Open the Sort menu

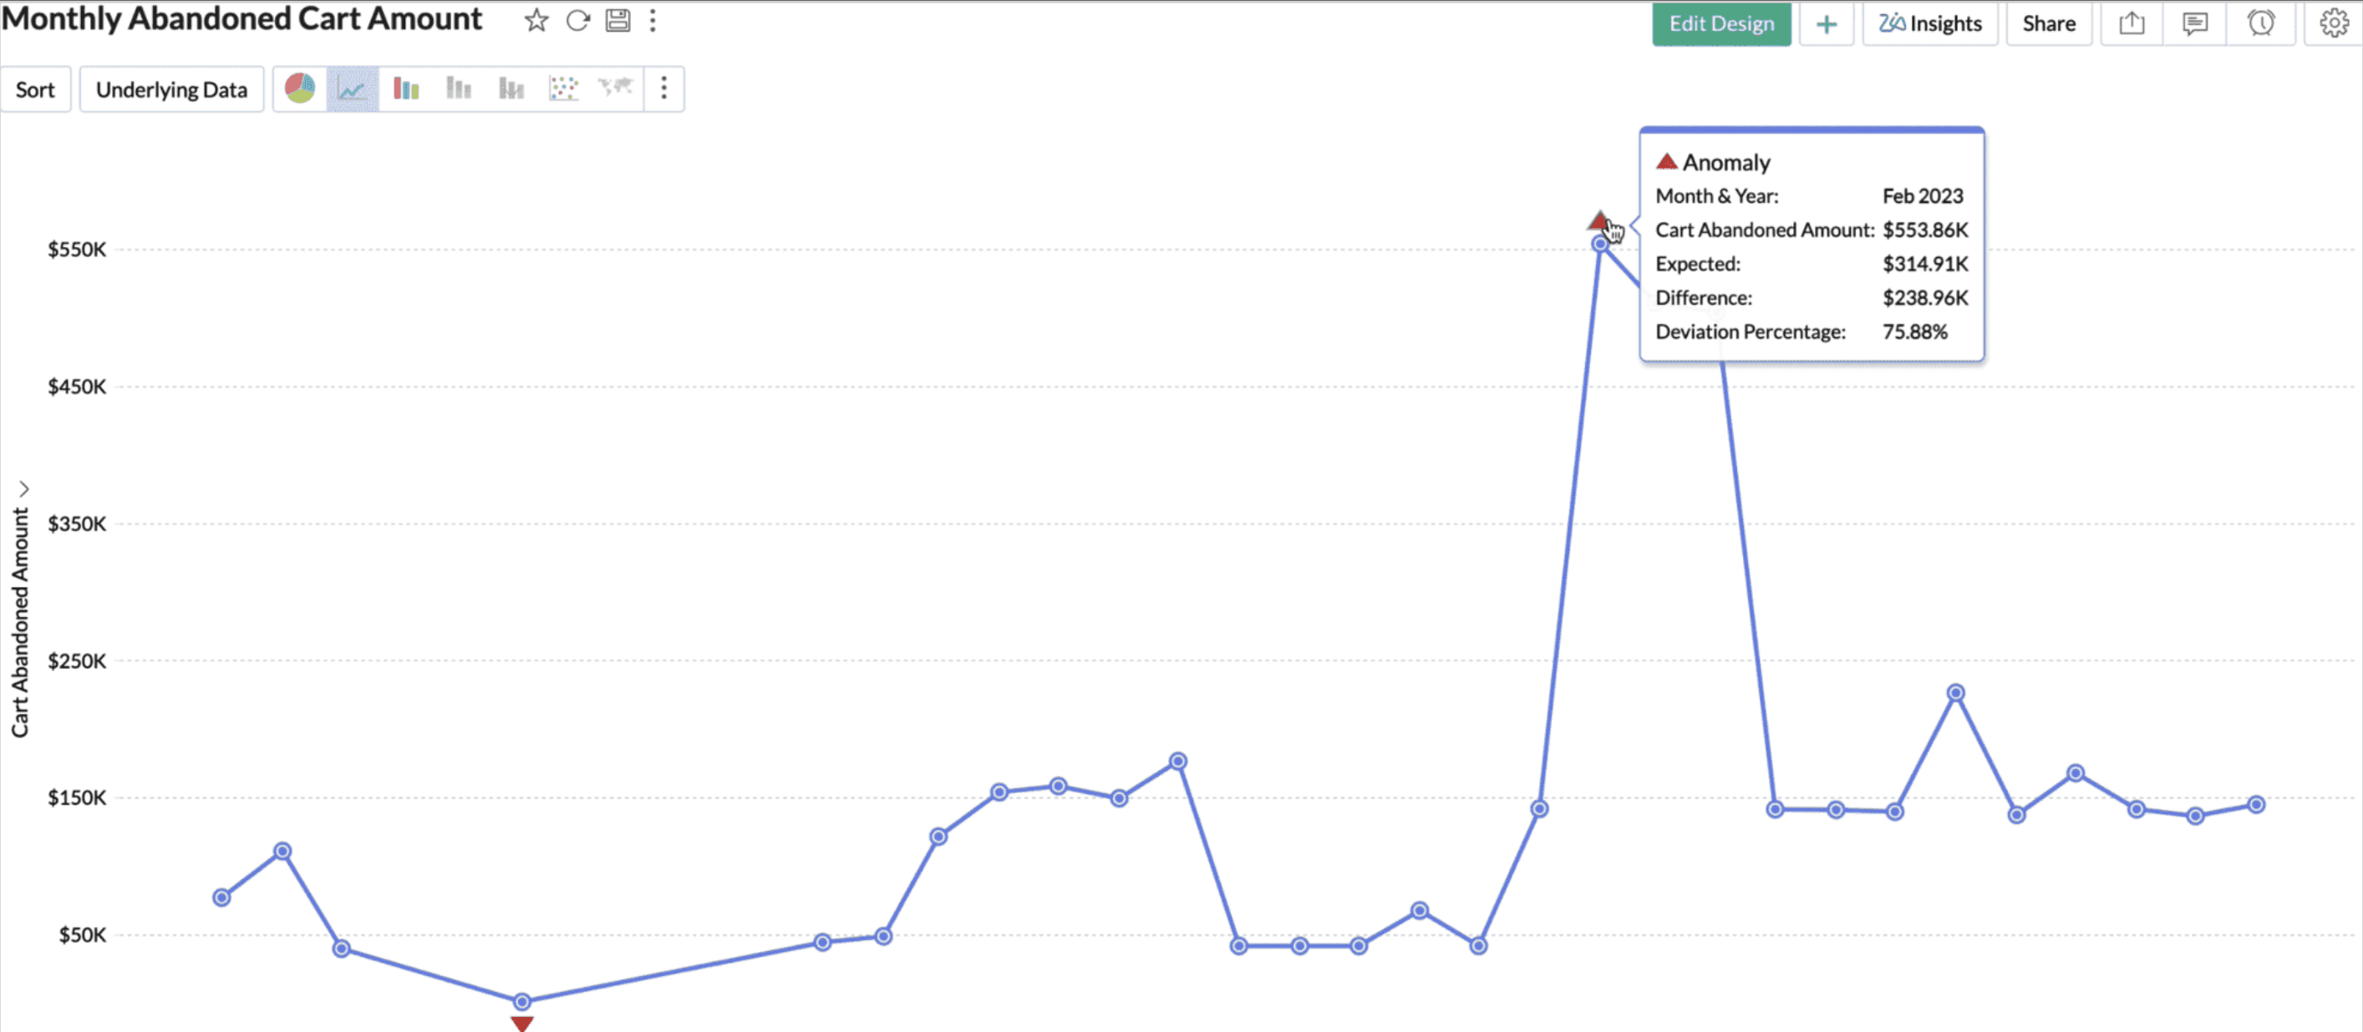click(35, 90)
